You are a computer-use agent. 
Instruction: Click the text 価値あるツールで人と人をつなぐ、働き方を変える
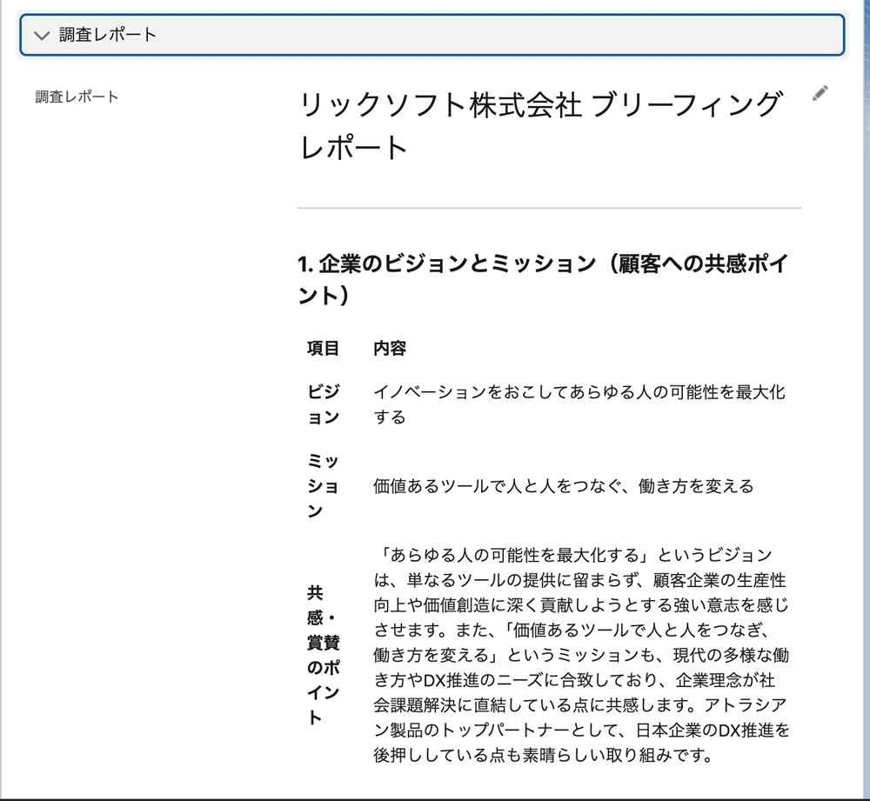click(x=563, y=486)
